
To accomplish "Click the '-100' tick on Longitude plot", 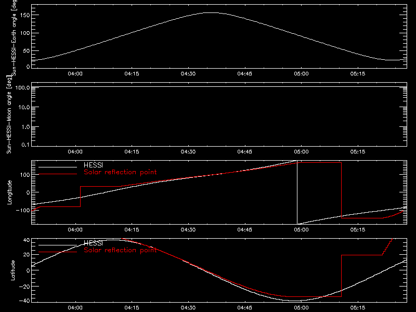I will (23, 210).
